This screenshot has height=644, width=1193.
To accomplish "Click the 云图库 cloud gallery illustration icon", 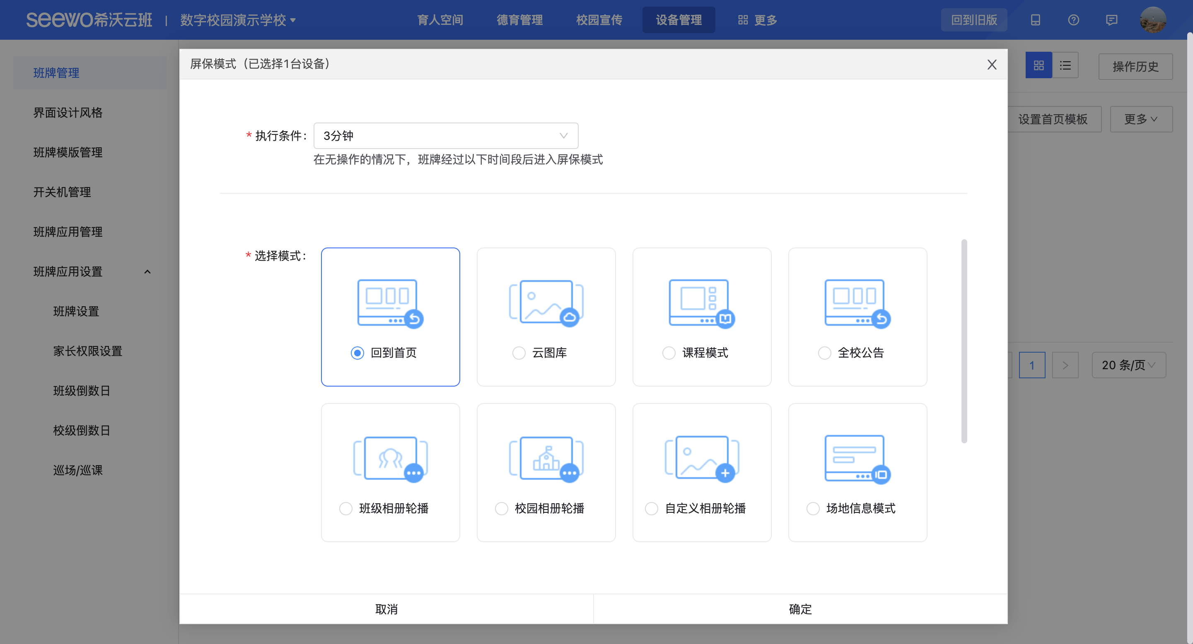I will pyautogui.click(x=546, y=303).
